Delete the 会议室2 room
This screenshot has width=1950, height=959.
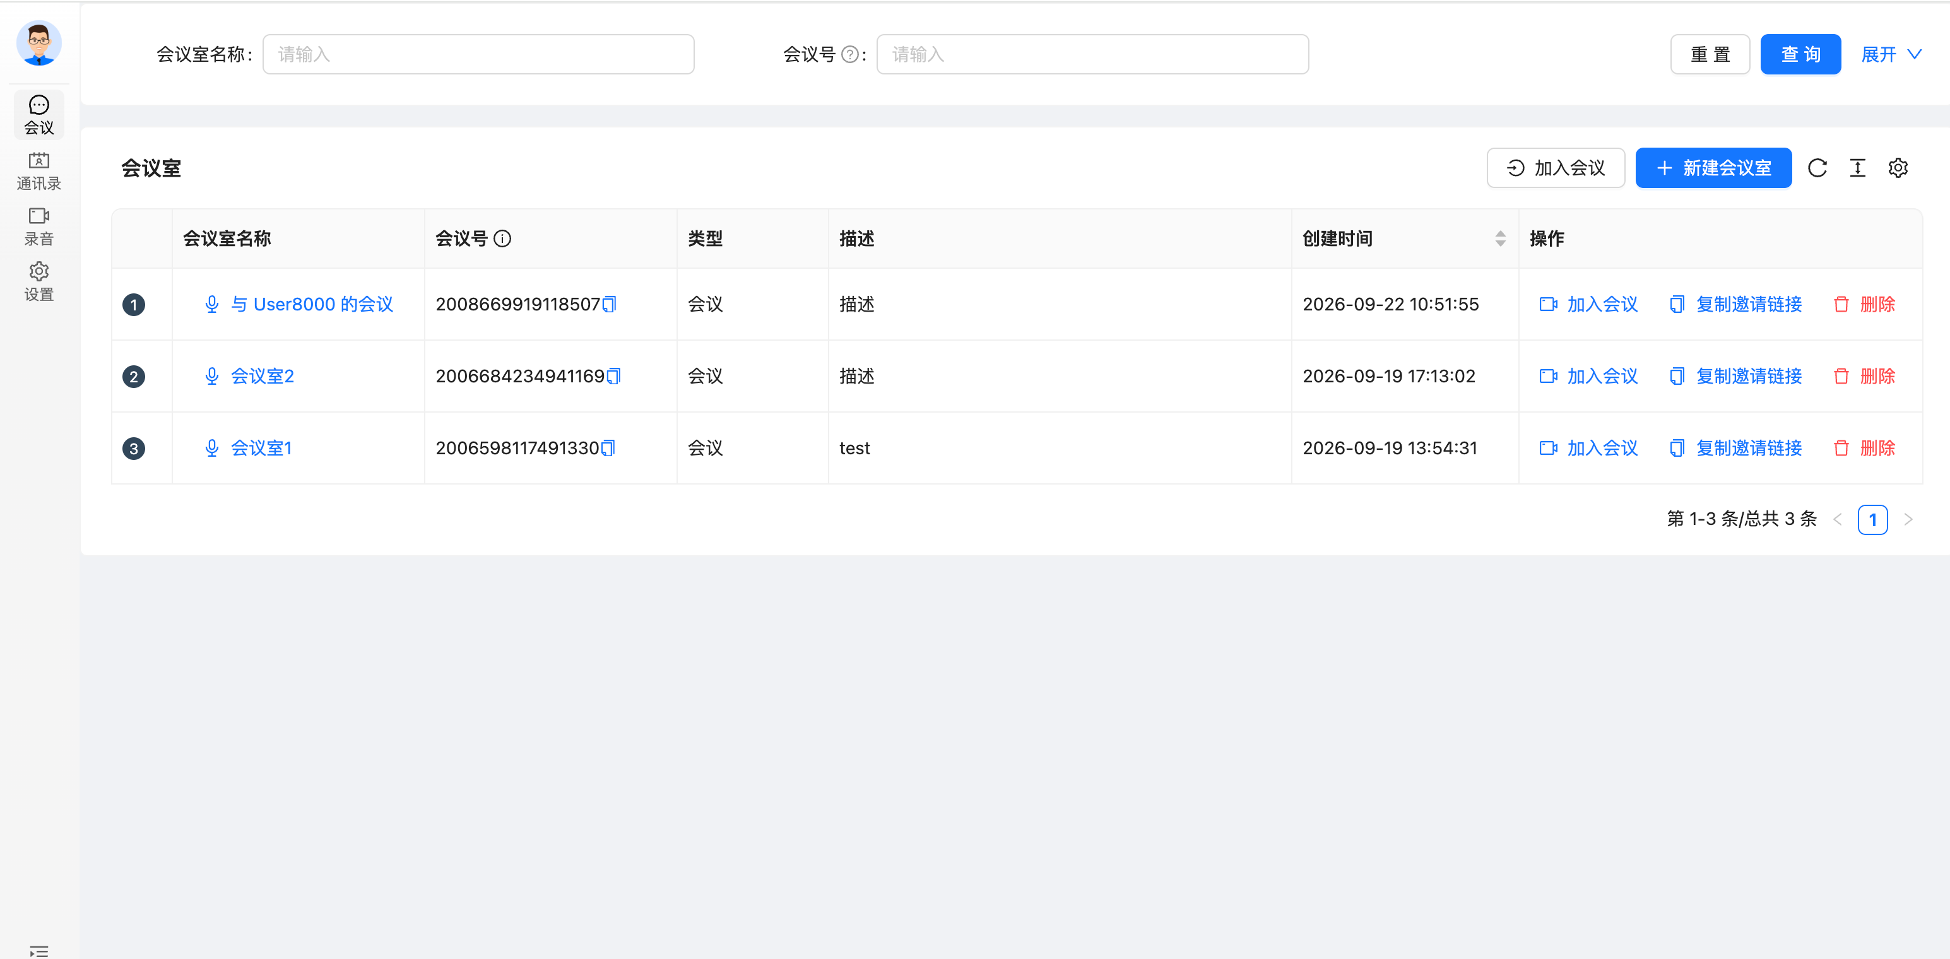(x=1864, y=376)
